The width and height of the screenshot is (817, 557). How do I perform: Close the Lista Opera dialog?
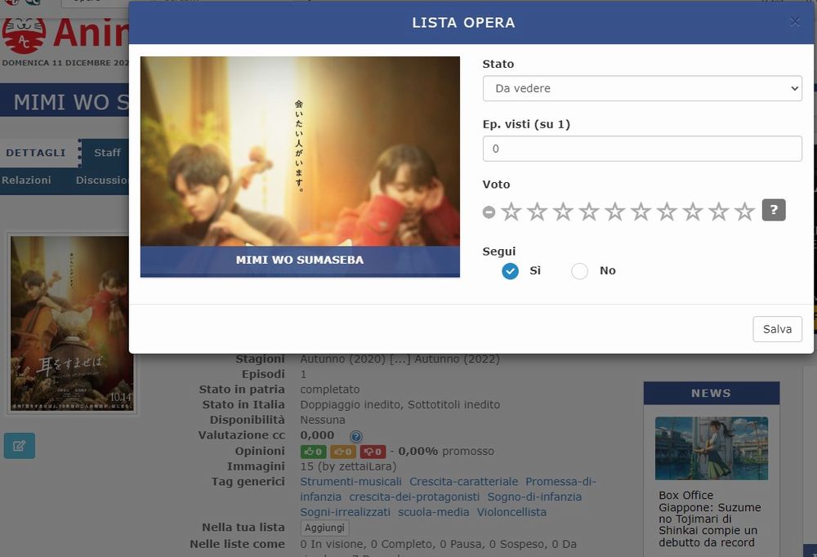795,22
